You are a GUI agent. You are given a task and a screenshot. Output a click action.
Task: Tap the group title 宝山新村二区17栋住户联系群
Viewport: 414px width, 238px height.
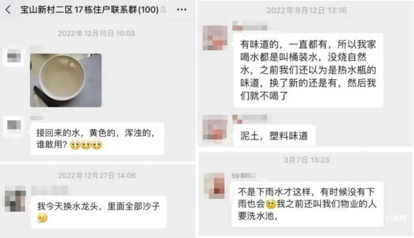[x=90, y=10]
